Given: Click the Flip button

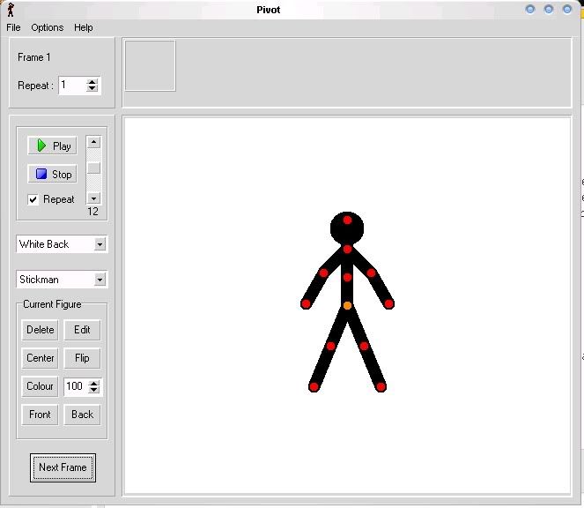Looking at the screenshot, I should point(82,358).
